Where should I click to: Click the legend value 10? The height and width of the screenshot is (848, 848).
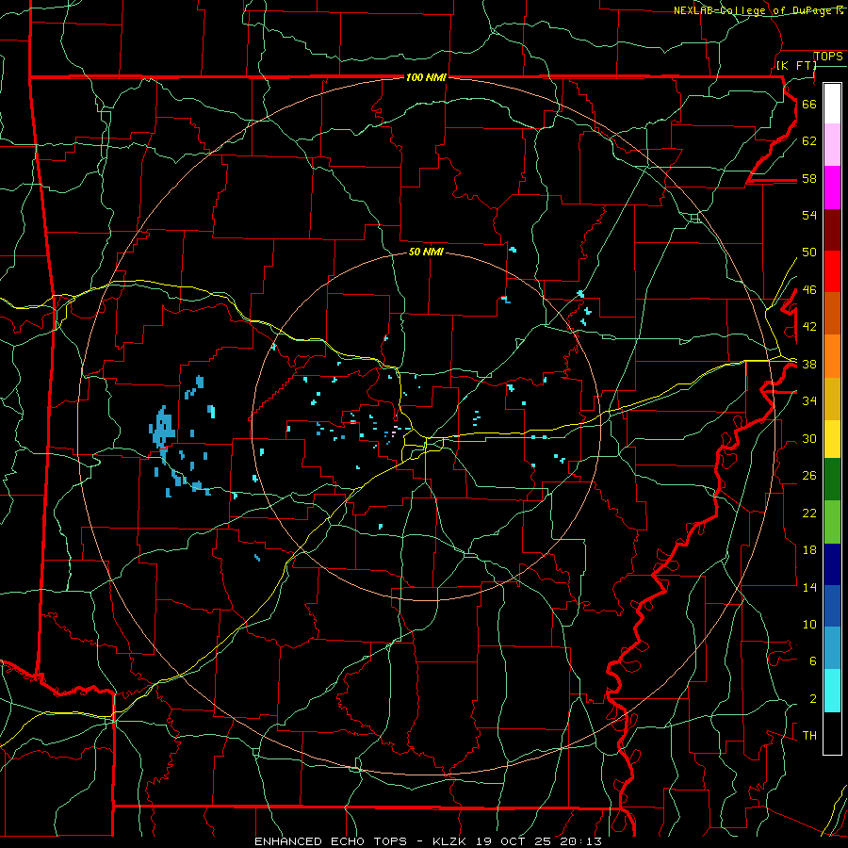809,624
